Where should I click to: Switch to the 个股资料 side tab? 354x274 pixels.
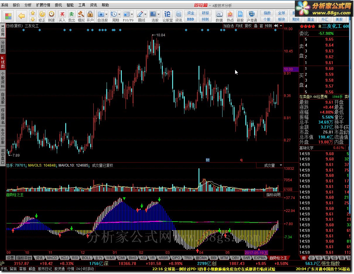tap(3, 80)
